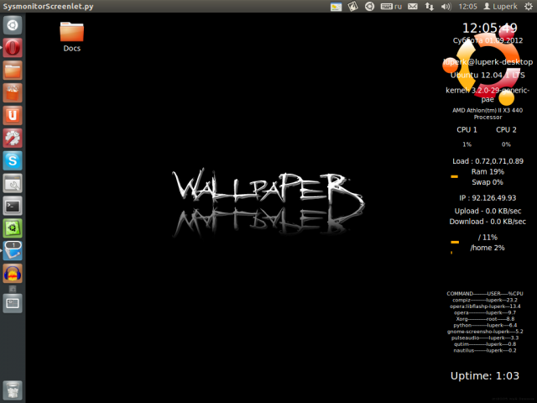Launch qutIM green messenger icon
The height and width of the screenshot is (403, 537).
13,228
